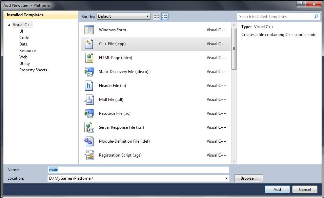The height and width of the screenshot is (198, 324).
Task: Click inside the Search Installed Templates box
Action: coord(275,16)
